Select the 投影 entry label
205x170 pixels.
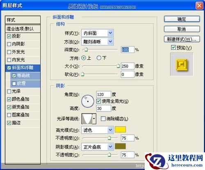pos(16,36)
